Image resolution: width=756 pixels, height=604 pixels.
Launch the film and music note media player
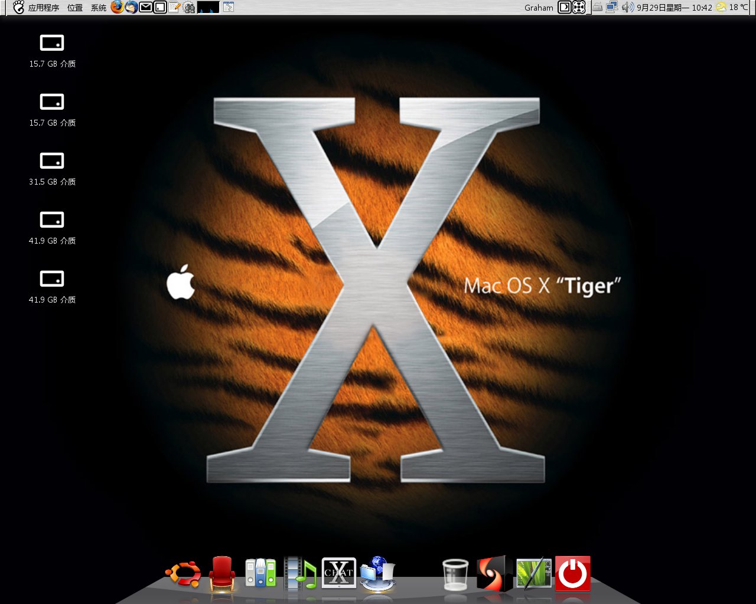[x=300, y=573]
